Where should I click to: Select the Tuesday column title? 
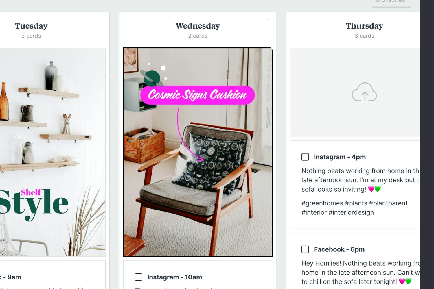(x=31, y=26)
